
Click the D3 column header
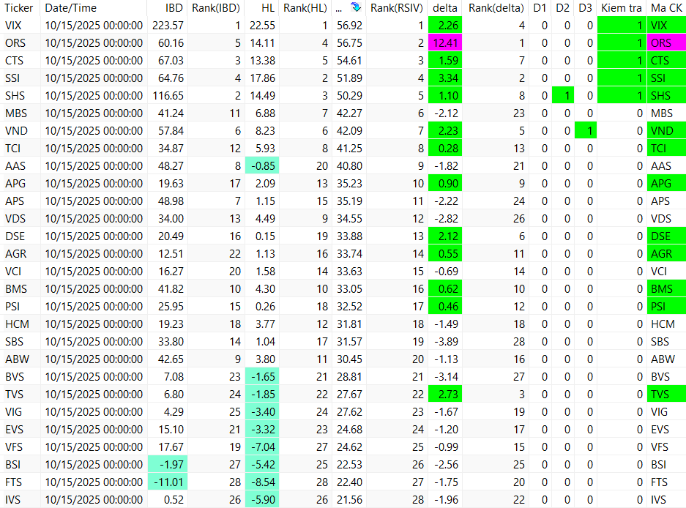(x=585, y=8)
